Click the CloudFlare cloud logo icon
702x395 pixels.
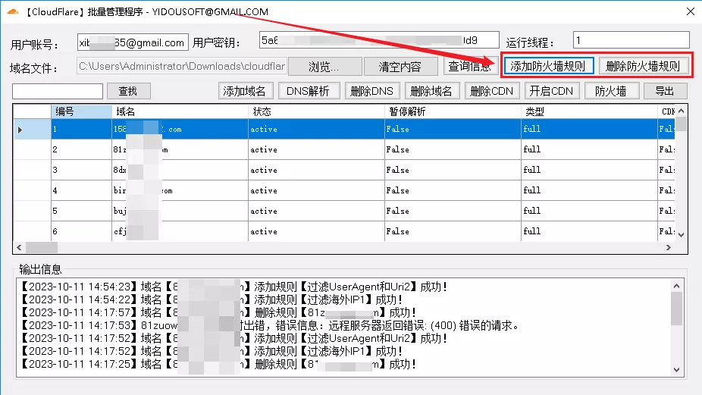[x=13, y=11]
